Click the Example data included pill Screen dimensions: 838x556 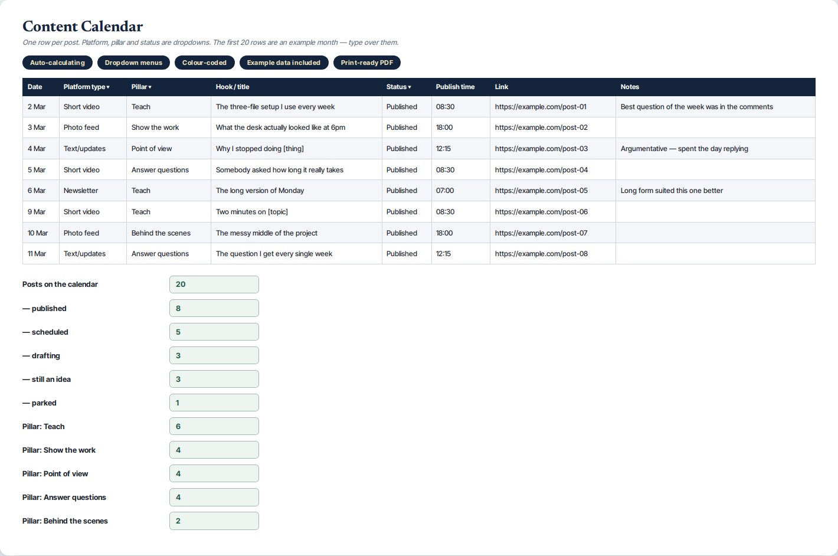pyautogui.click(x=283, y=63)
